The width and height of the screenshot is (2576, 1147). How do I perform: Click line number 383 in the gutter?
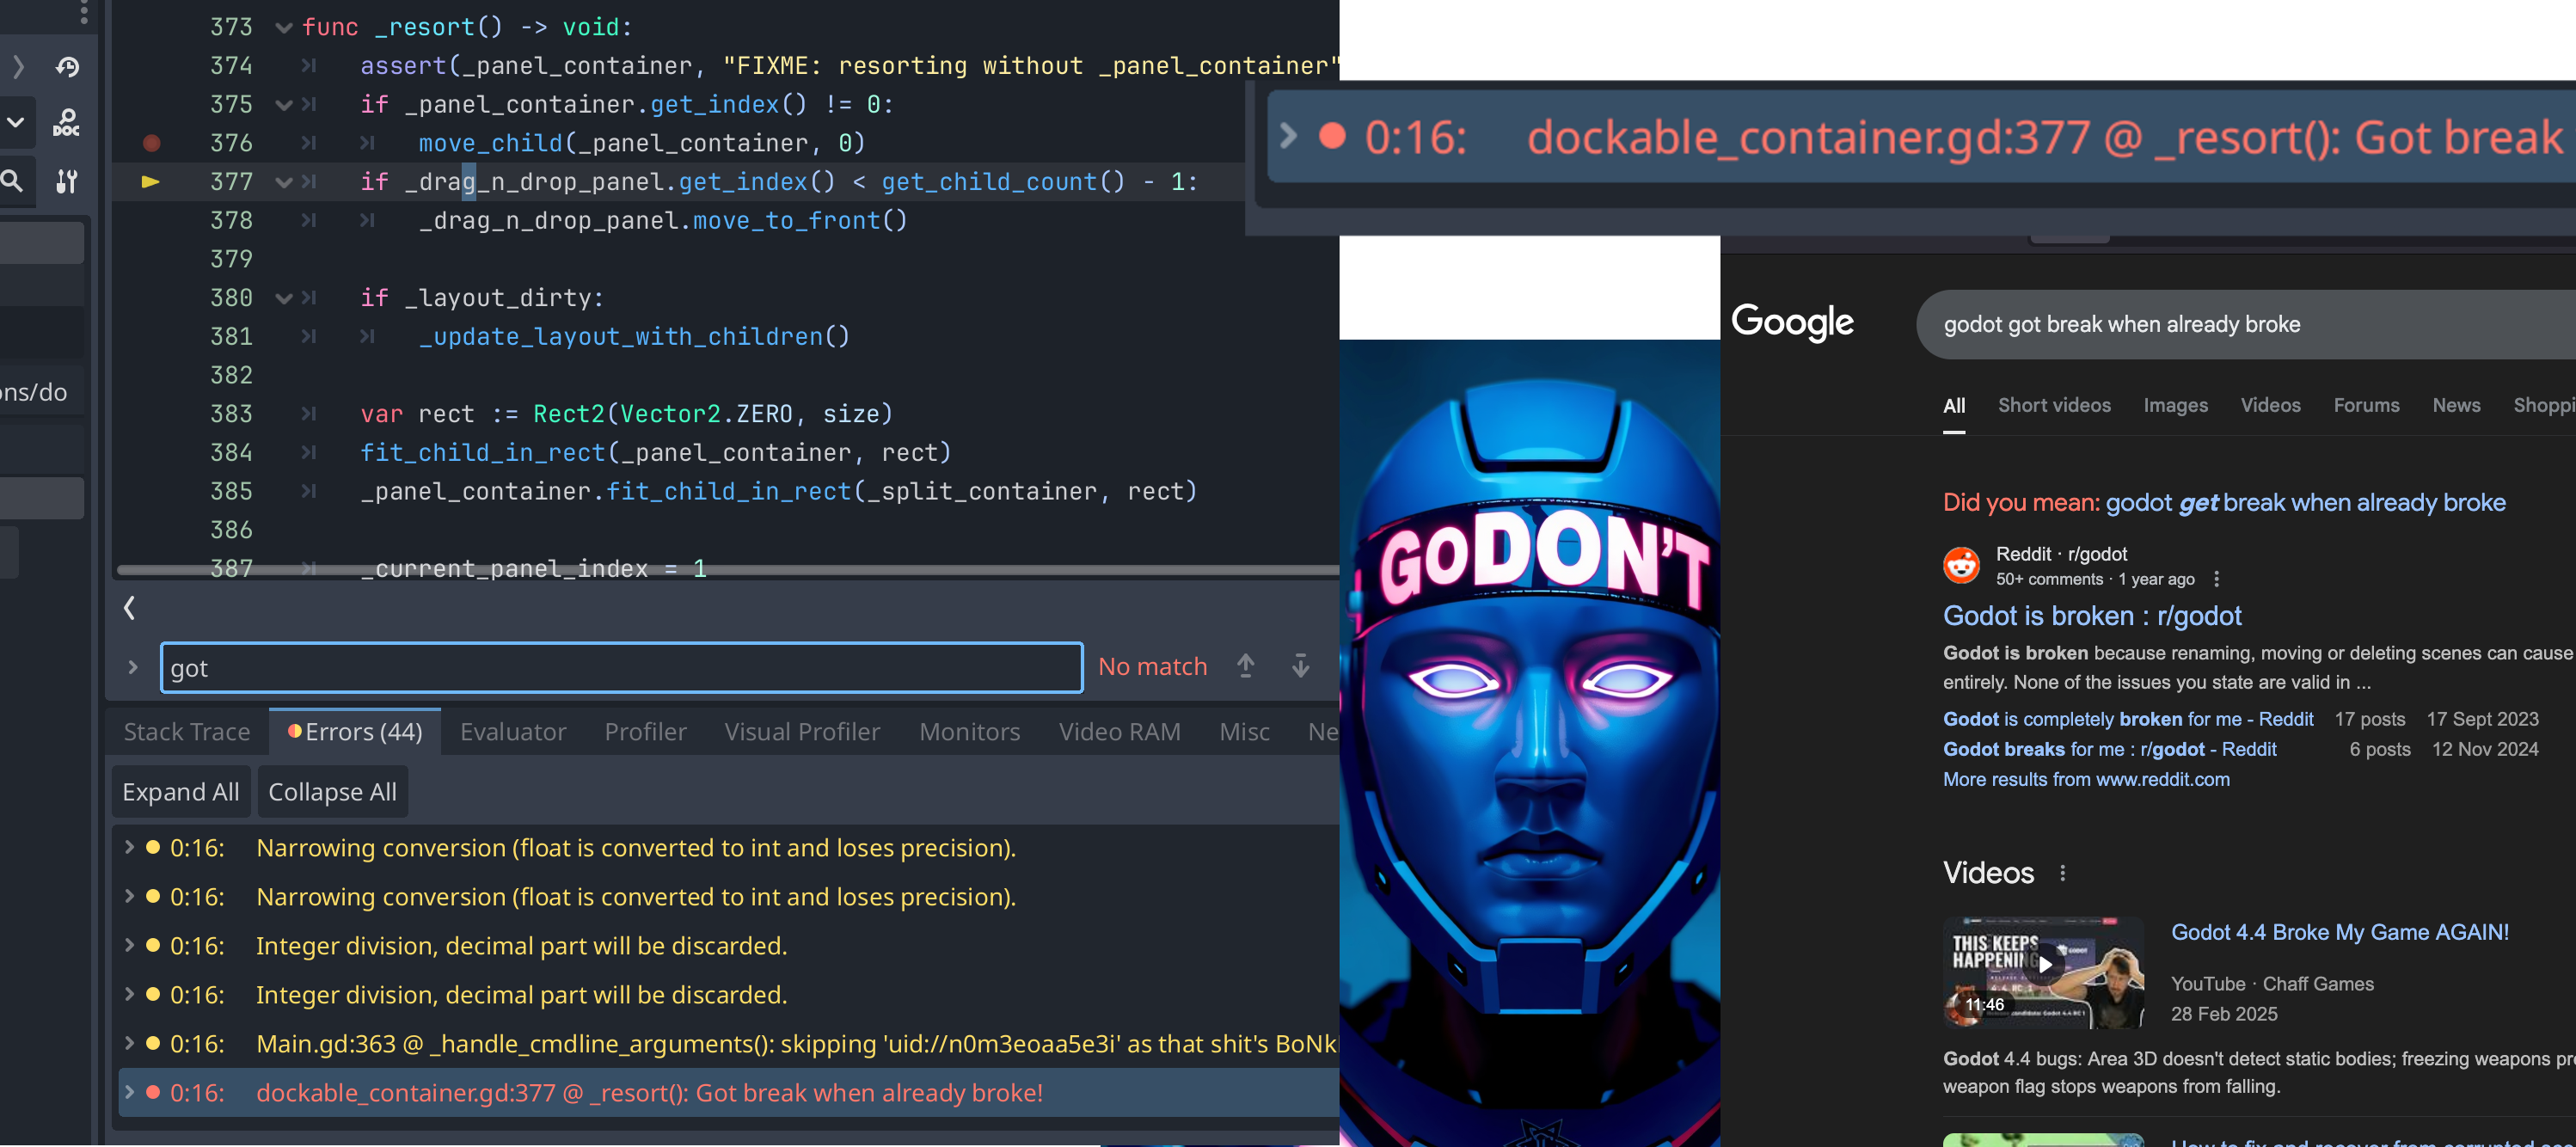pyautogui.click(x=231, y=414)
